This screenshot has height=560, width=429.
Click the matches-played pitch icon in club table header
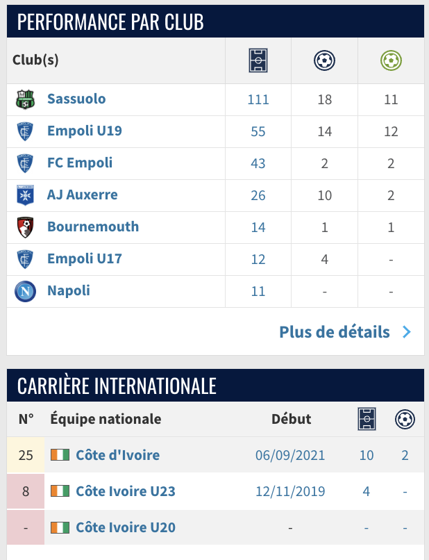[258, 60]
